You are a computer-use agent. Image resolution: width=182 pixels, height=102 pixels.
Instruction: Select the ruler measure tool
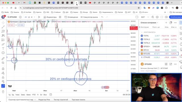point(3,59)
